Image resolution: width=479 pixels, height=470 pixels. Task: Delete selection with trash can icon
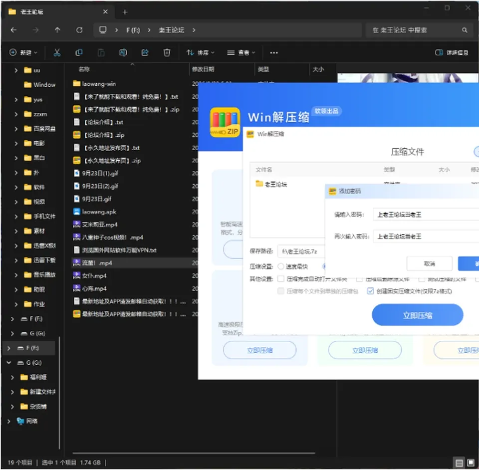[x=167, y=52]
